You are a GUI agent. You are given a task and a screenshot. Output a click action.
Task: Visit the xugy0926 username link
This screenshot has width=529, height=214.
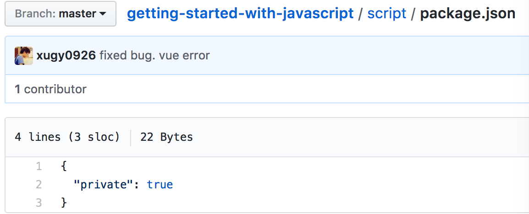coord(66,56)
